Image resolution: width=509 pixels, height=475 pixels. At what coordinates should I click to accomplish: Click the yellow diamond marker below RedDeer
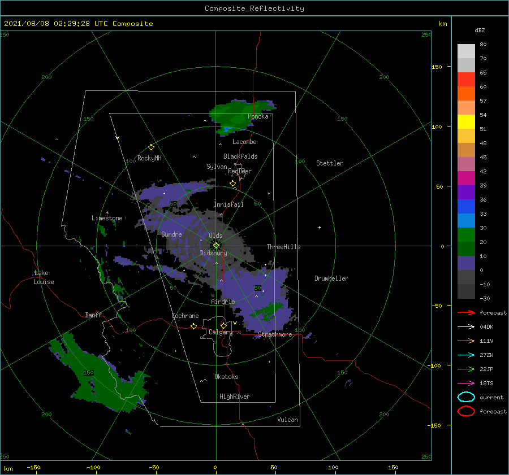click(233, 184)
